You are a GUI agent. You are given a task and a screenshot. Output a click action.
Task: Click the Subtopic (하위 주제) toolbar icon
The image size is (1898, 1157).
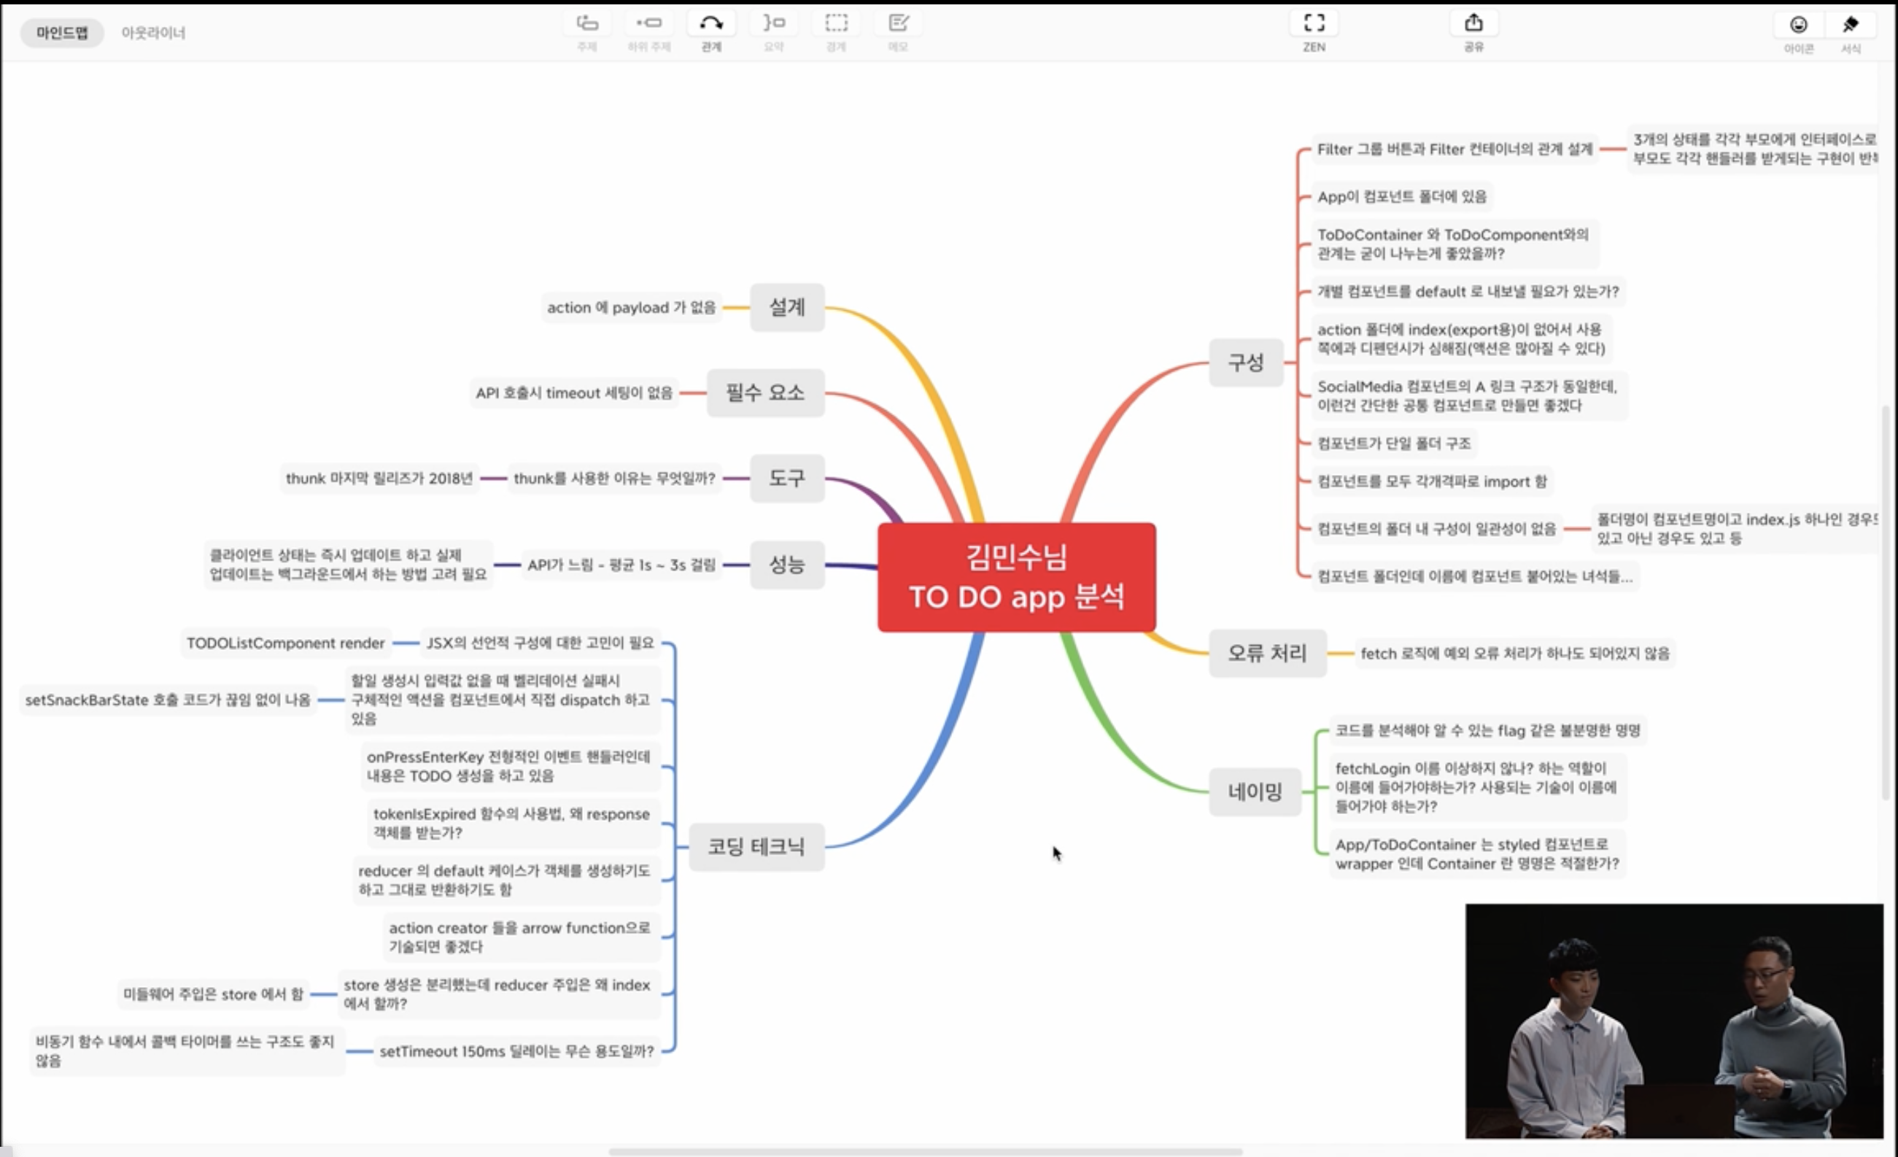[x=648, y=24]
